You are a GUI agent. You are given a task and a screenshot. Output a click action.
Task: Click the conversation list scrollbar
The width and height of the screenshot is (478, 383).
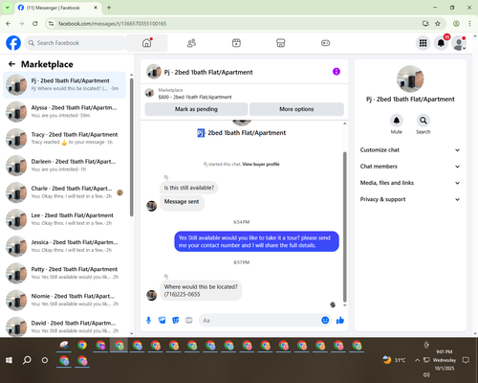point(132,147)
